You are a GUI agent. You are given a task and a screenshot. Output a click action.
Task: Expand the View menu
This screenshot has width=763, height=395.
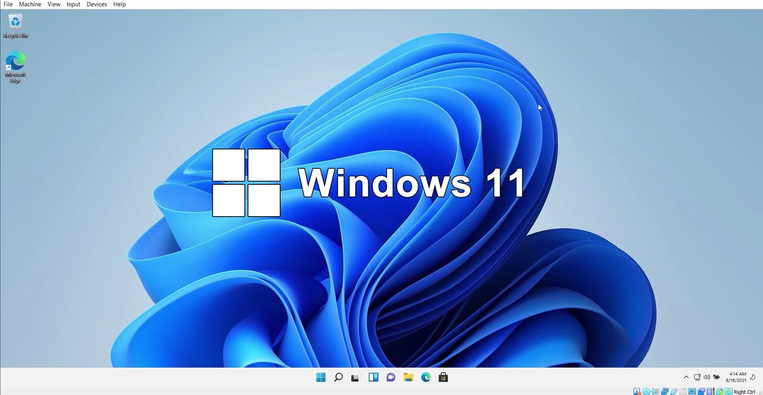click(x=54, y=4)
